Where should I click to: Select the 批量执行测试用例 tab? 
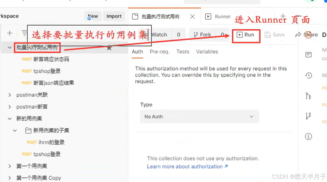pyautogui.click(x=160, y=16)
